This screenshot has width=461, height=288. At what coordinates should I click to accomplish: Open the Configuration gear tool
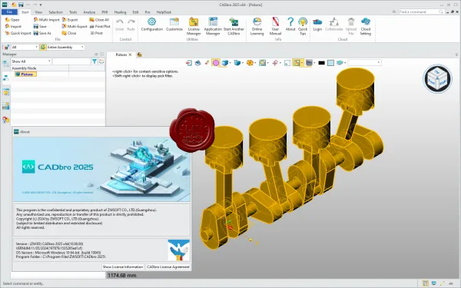pyautogui.click(x=151, y=24)
